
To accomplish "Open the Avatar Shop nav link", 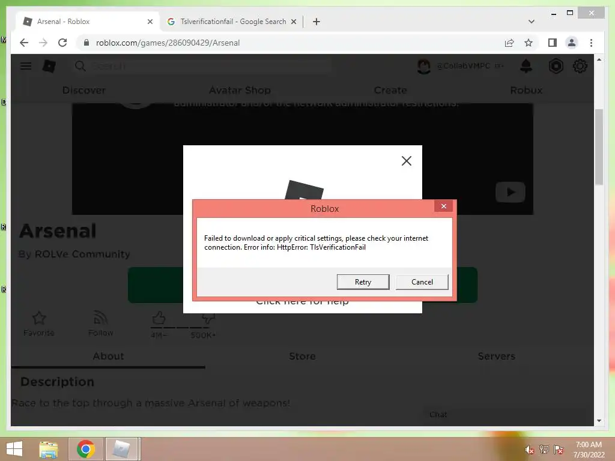I will coord(240,90).
